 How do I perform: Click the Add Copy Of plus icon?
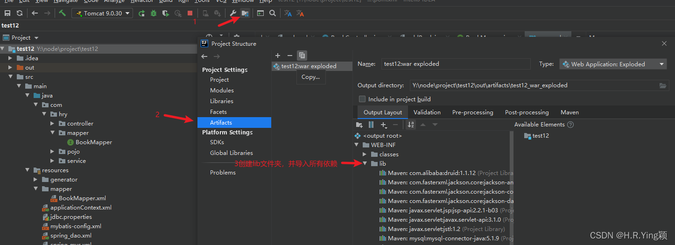(384, 125)
